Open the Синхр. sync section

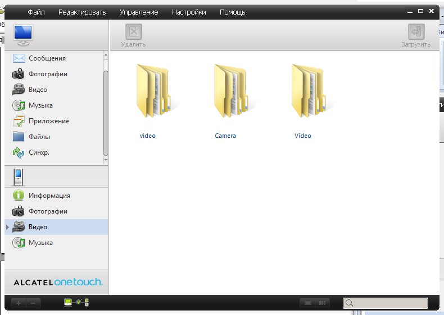(x=39, y=152)
